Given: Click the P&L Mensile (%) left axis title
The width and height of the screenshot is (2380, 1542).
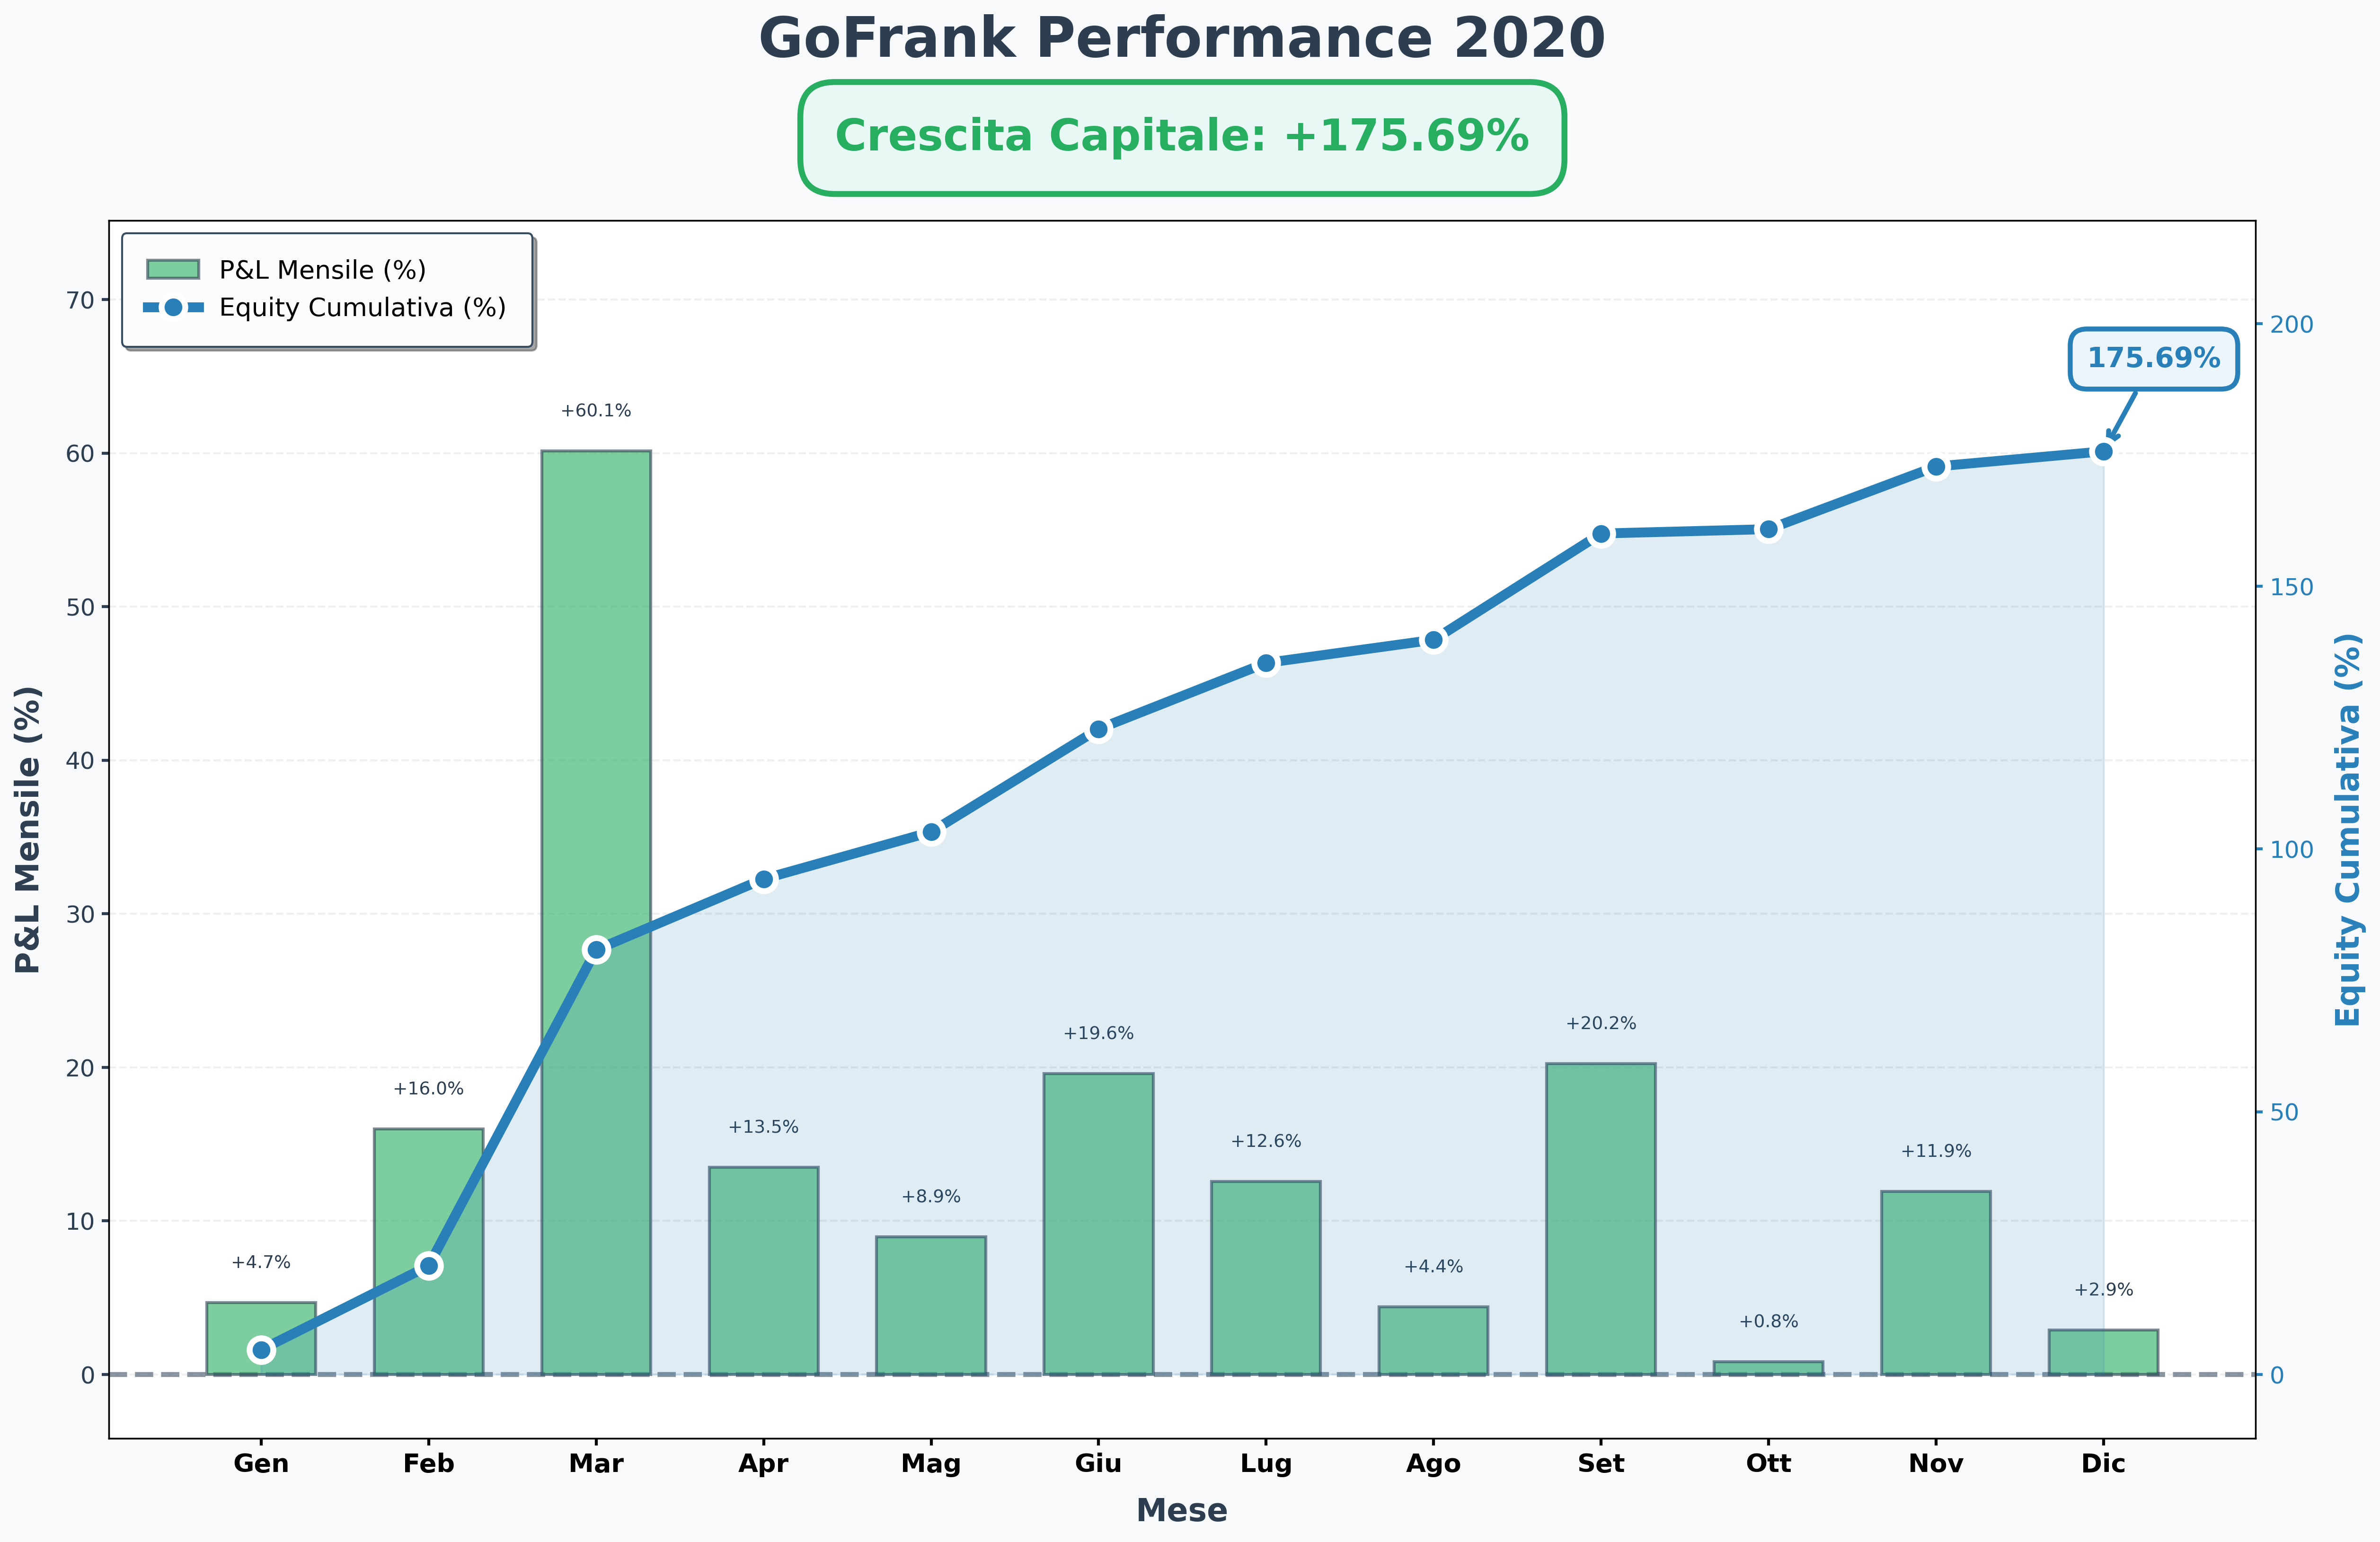Looking at the screenshot, I should 28,830.
